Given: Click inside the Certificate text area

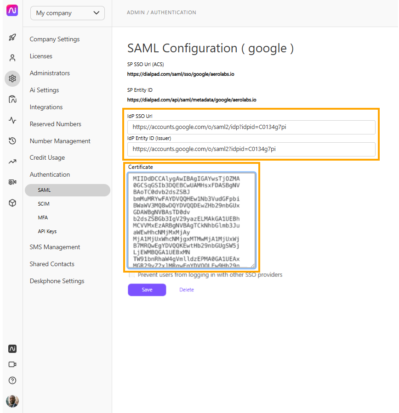Looking at the screenshot, I should pos(192,220).
